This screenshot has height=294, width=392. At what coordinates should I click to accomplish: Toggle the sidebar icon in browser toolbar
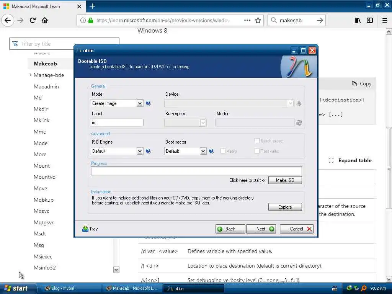370,20
